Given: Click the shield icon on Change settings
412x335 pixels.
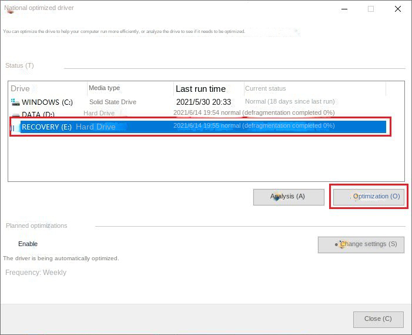Looking at the screenshot, I should pos(343,244).
